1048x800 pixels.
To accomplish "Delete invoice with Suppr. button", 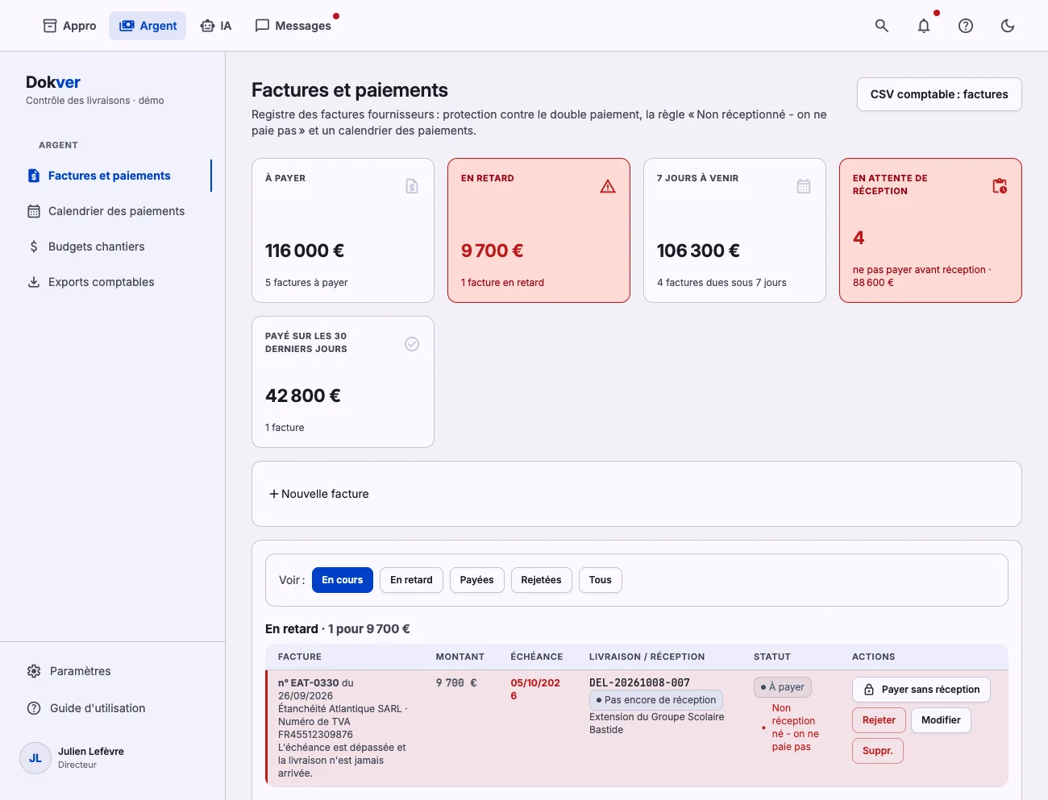I will pyautogui.click(x=878, y=751).
